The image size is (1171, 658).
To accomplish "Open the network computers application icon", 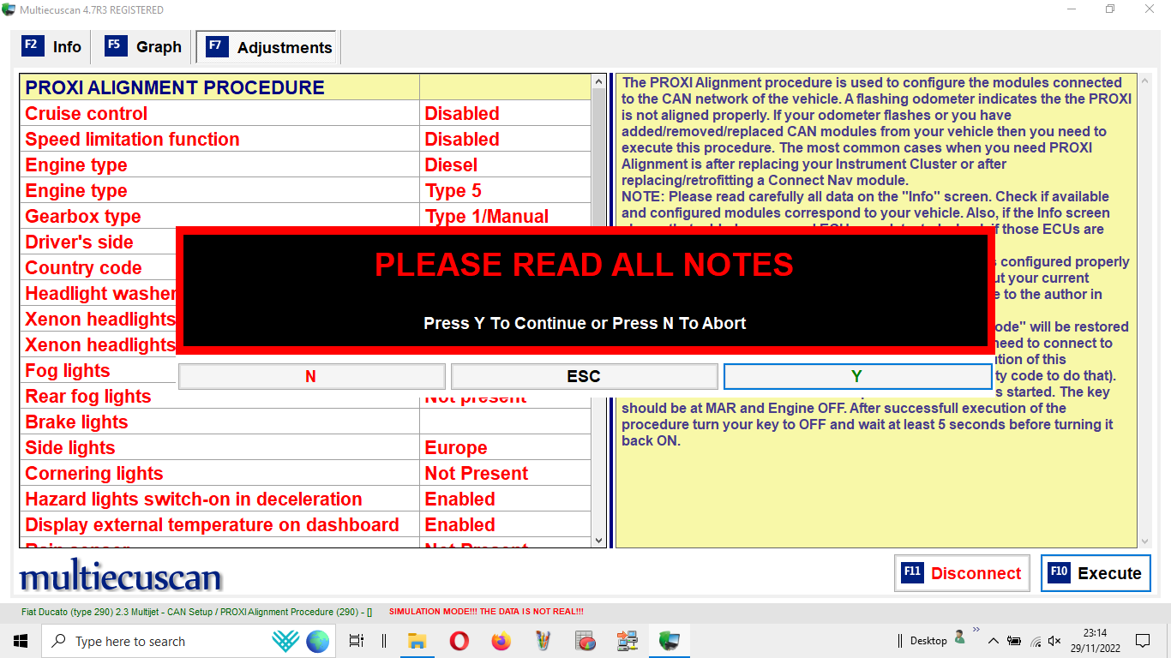I will click(x=627, y=640).
